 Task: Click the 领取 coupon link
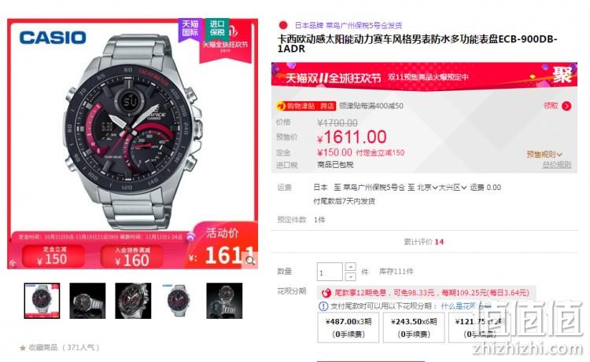click(551, 106)
